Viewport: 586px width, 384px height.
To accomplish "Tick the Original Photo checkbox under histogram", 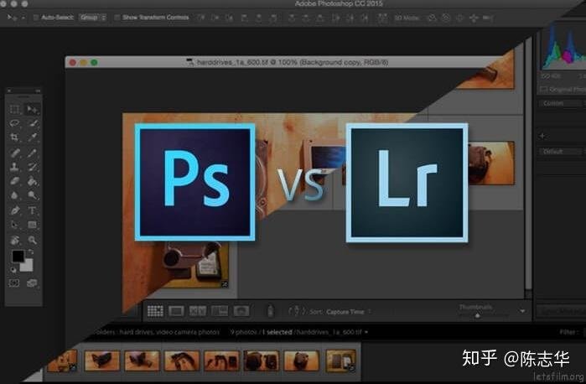I will (543, 89).
